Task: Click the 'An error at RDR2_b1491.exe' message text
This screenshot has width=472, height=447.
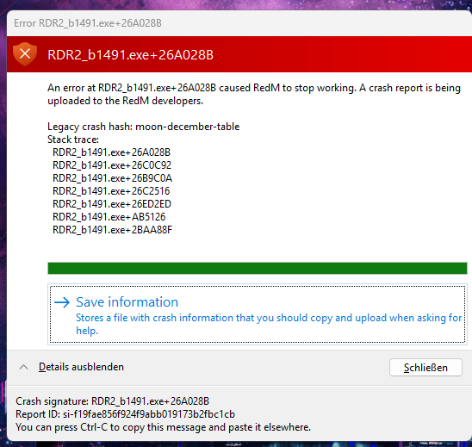Action: [x=254, y=94]
